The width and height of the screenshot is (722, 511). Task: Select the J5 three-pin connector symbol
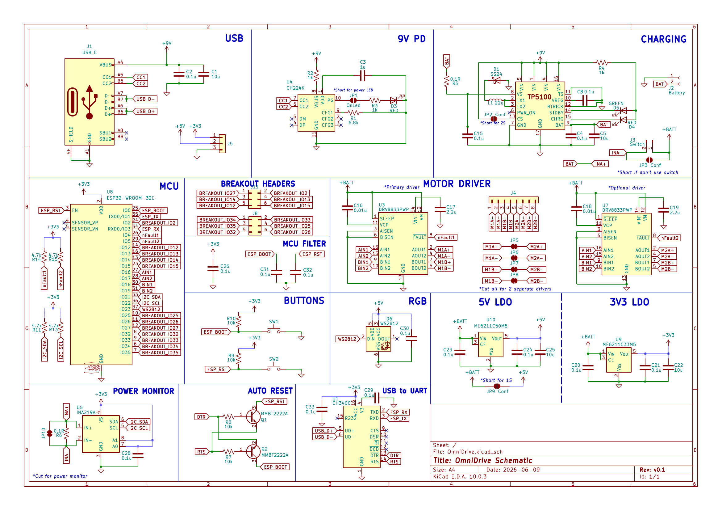coord(222,143)
